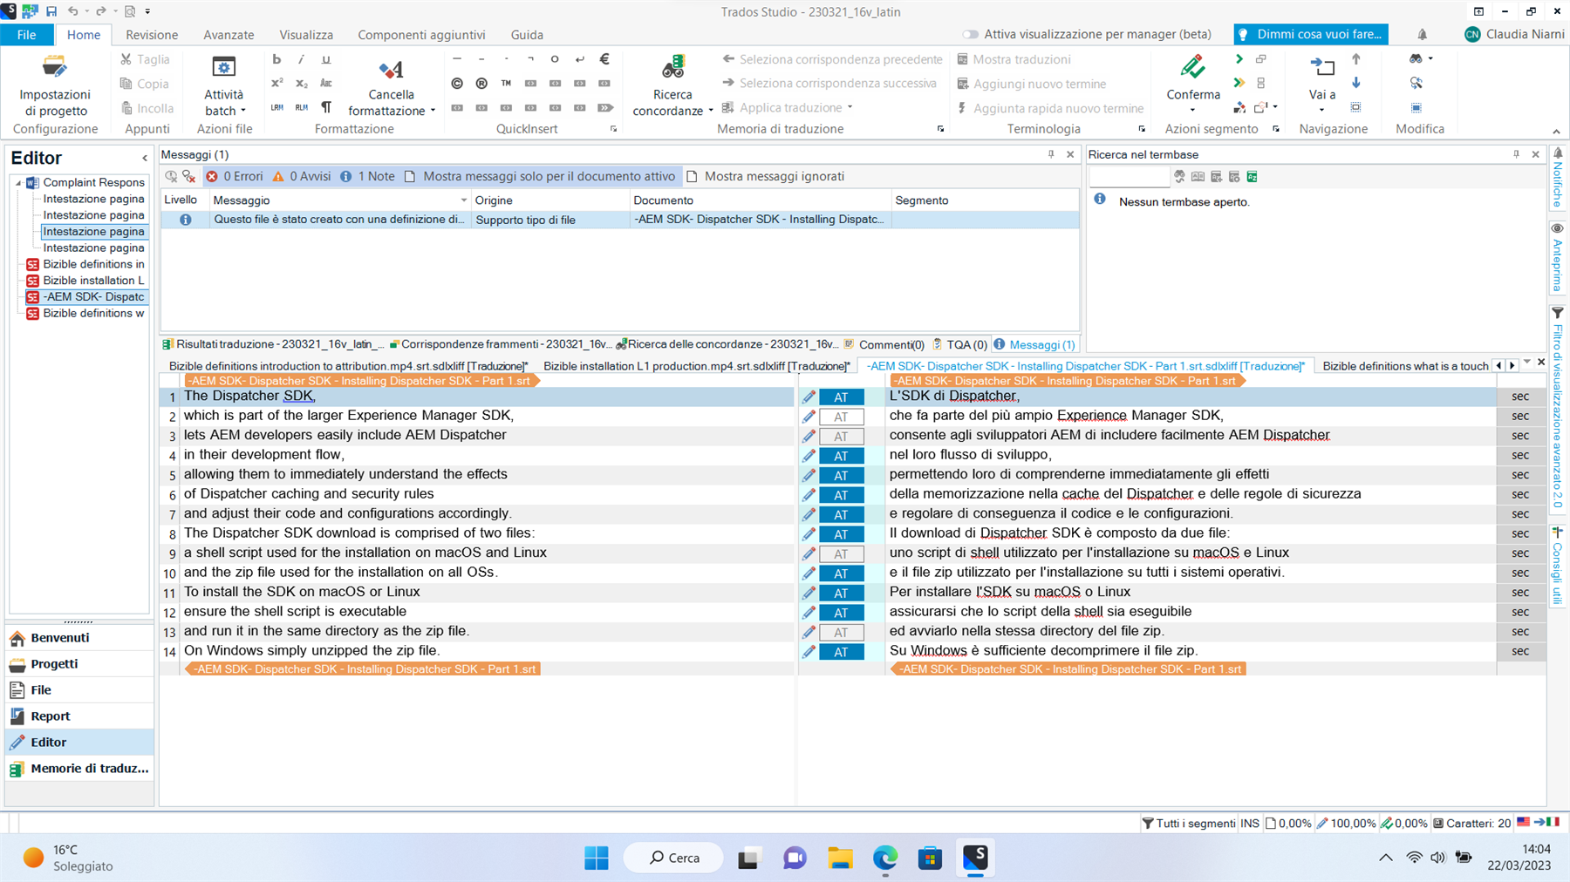The width and height of the screenshot is (1570, 882).
Task: Switch to the Visualizza ribbon tab
Action: [x=306, y=35]
